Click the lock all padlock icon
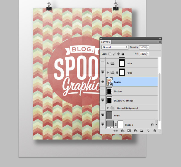181x167 pixels. pos(123,54)
